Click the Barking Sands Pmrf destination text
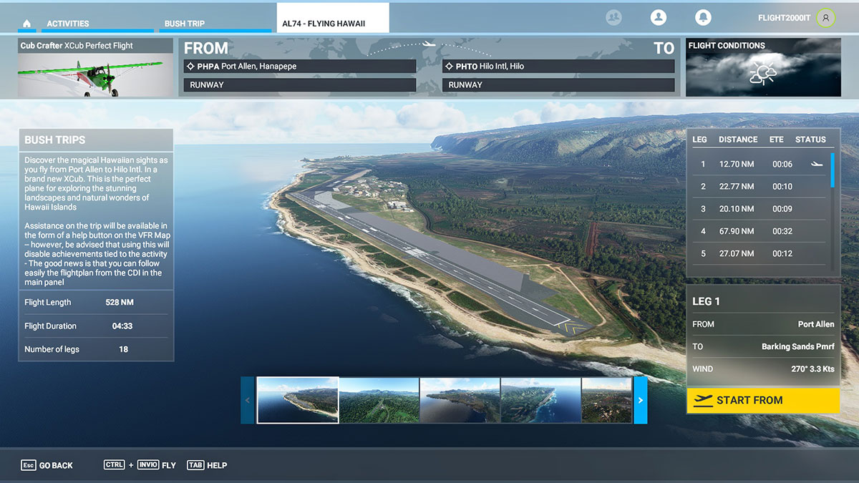The width and height of the screenshot is (859, 483). coord(797,347)
